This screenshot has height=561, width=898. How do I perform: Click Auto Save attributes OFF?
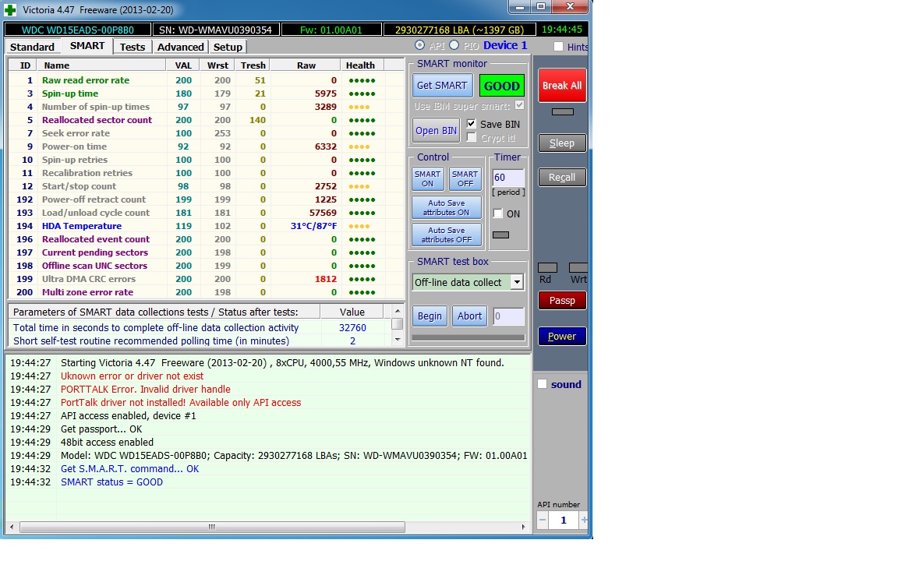point(447,235)
